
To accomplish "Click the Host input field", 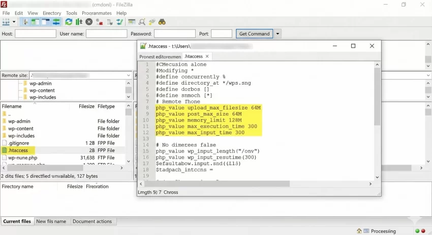I will (36, 34).
